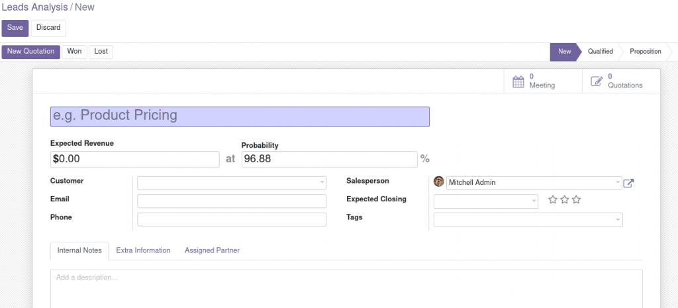Set priority with the first star

coord(553,199)
